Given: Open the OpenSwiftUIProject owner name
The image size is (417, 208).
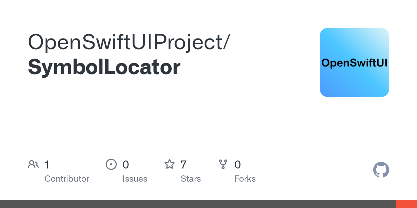Looking at the screenshot, I should point(126,43).
